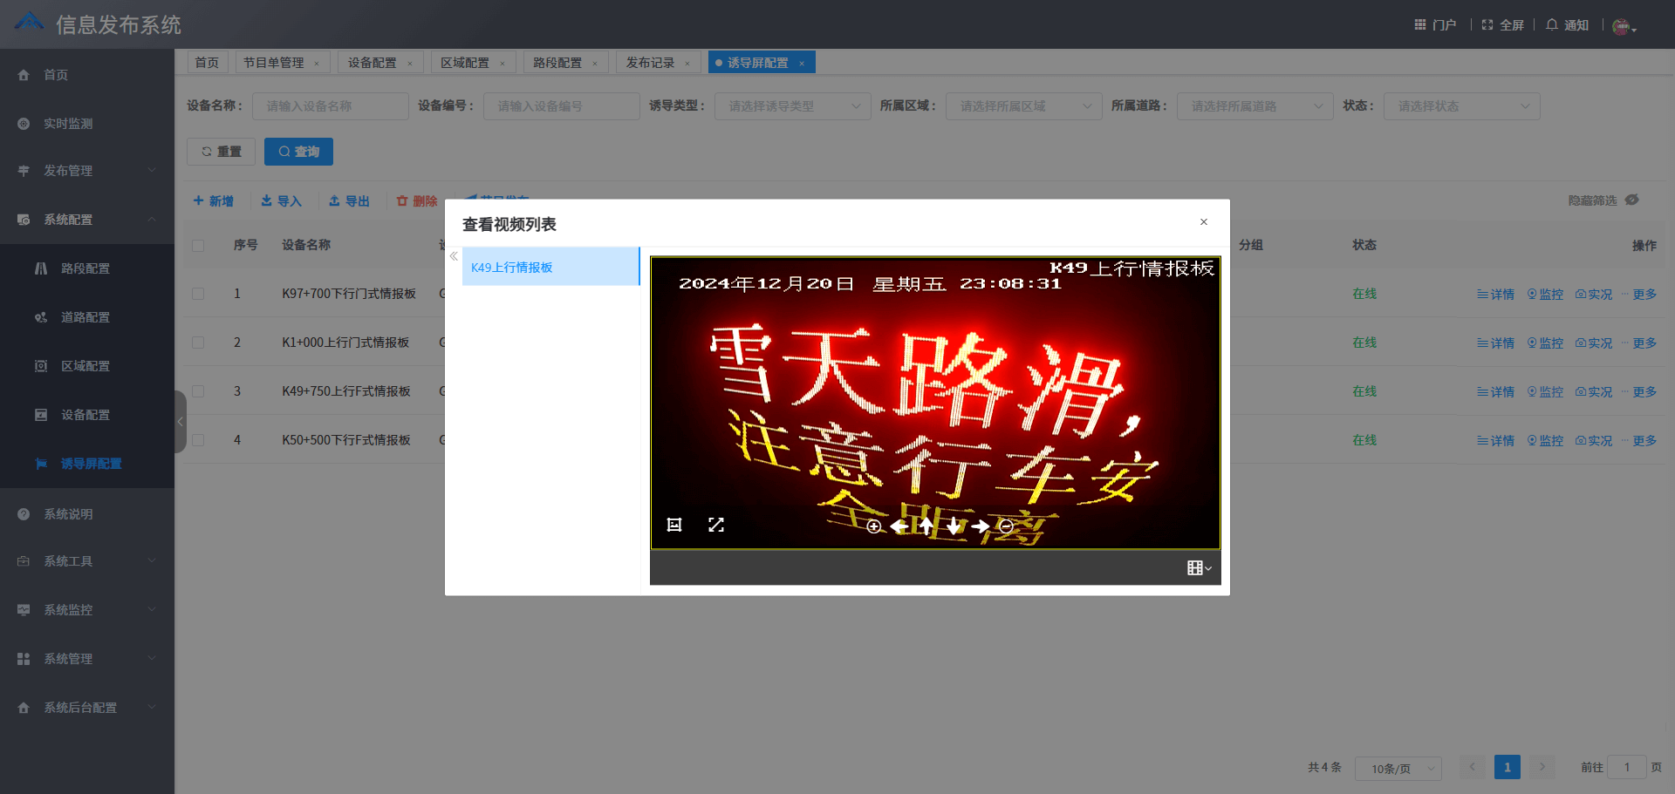Viewport: 1675px width, 794px height.
Task: Zoom in the camera view with plus icon
Action: click(x=873, y=526)
